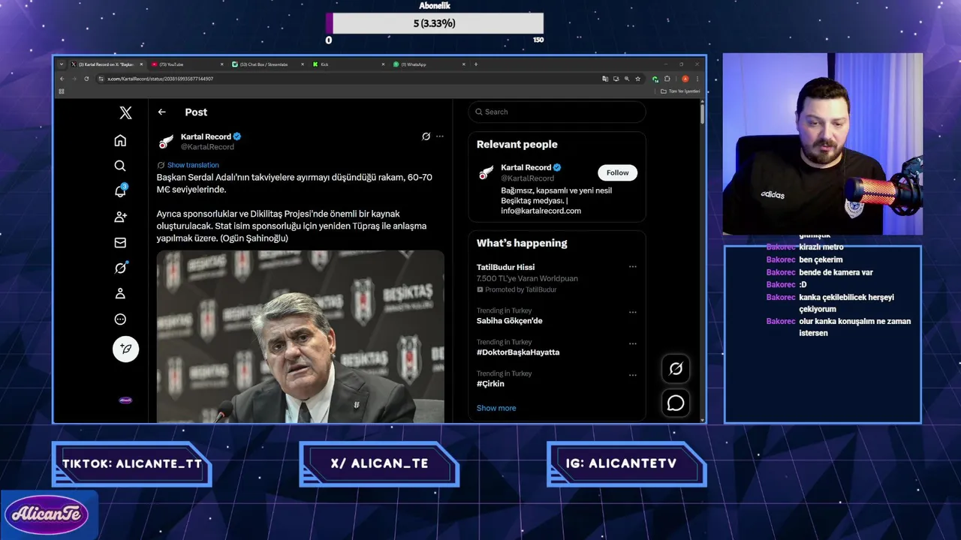This screenshot has height=540, width=961.
Task: Open the Tüm Yer İşaretleri bookmarks folder
Action: tap(680, 91)
